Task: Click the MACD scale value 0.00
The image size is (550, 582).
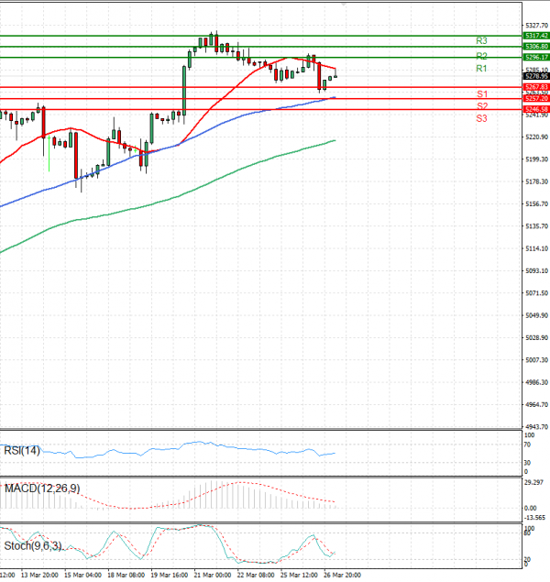Action: tap(531, 508)
